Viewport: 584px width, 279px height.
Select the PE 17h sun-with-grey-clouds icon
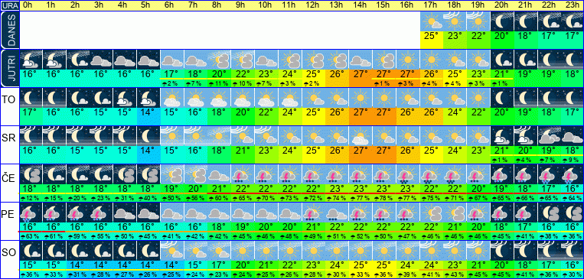coord(432,212)
